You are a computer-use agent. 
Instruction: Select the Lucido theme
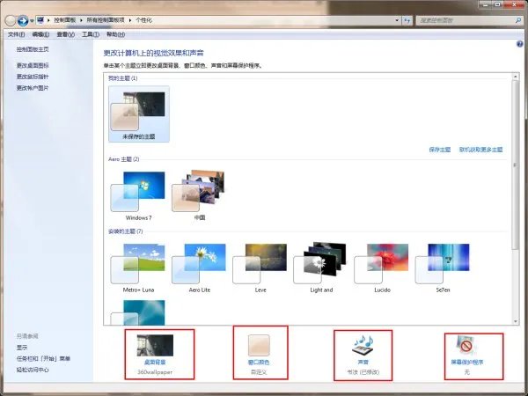[382, 268]
